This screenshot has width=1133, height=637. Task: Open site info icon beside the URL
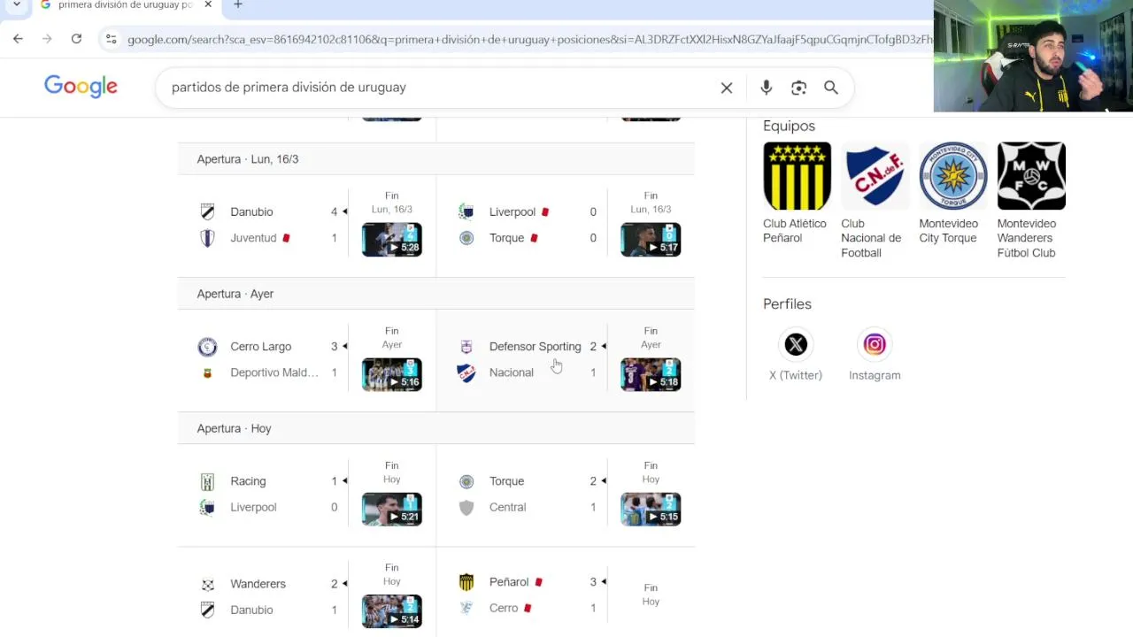pyautogui.click(x=111, y=39)
